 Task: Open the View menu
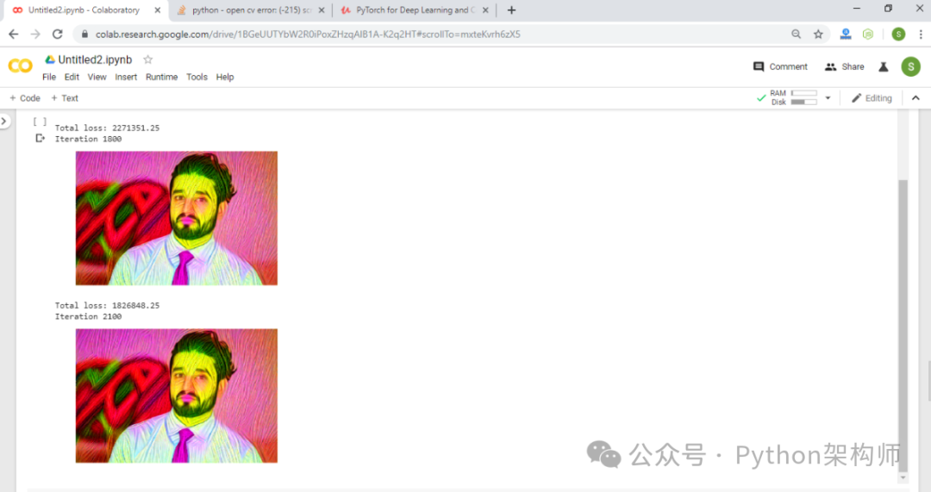tap(97, 78)
